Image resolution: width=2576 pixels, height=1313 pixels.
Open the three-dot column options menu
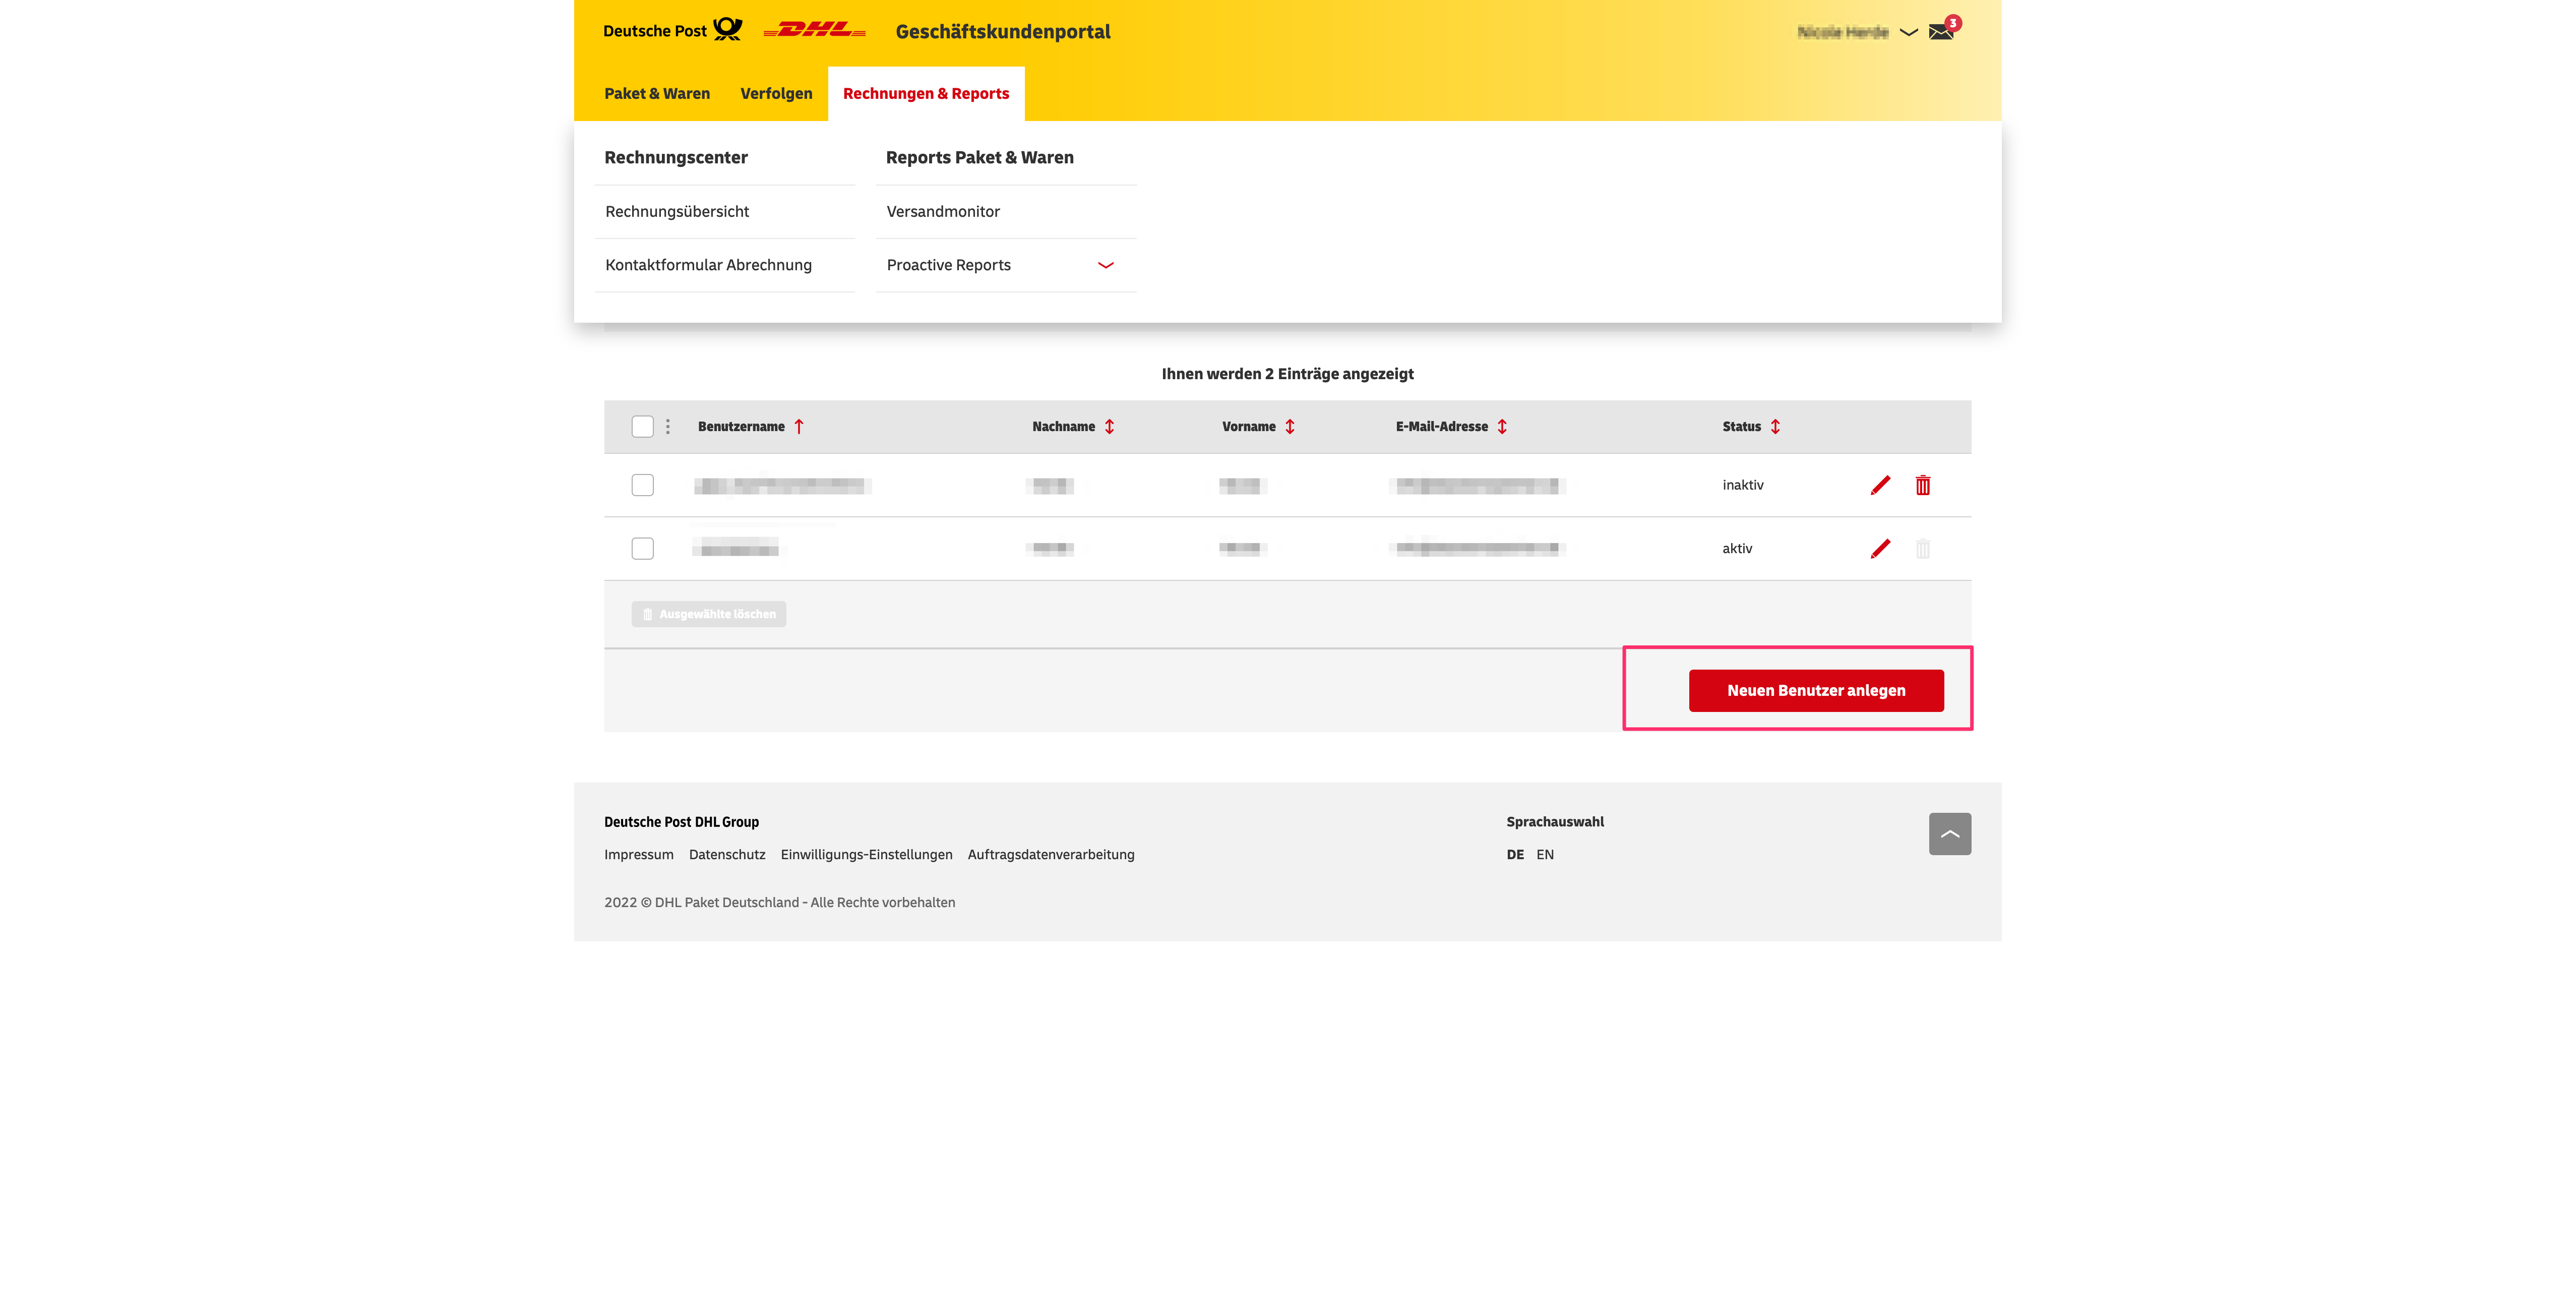coord(668,426)
